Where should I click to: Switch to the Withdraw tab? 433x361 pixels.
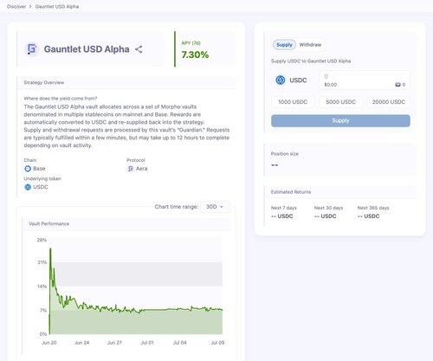tap(310, 45)
